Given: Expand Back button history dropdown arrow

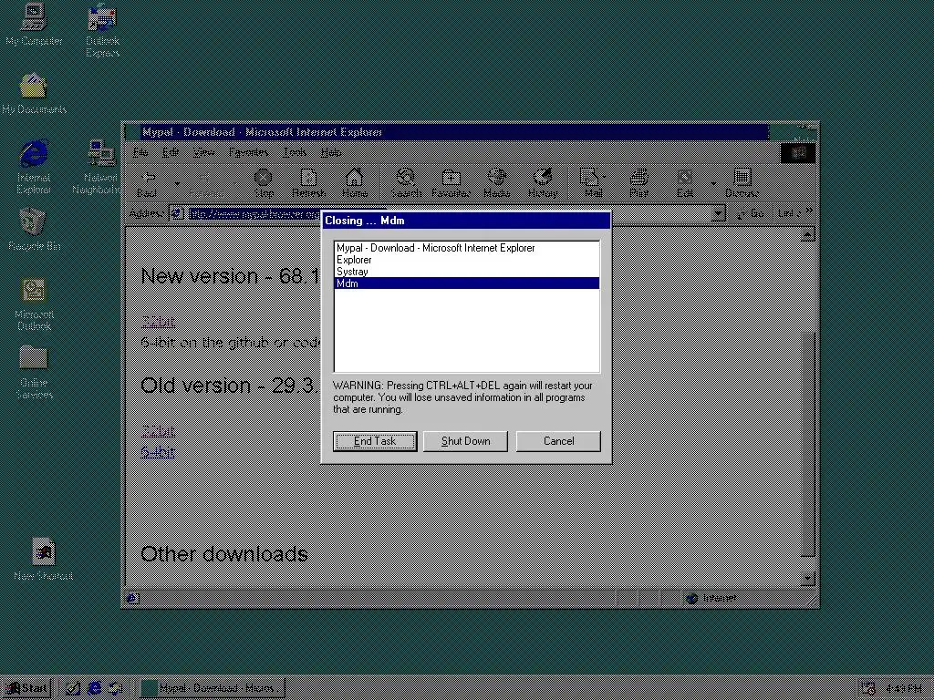Looking at the screenshot, I should [177, 183].
